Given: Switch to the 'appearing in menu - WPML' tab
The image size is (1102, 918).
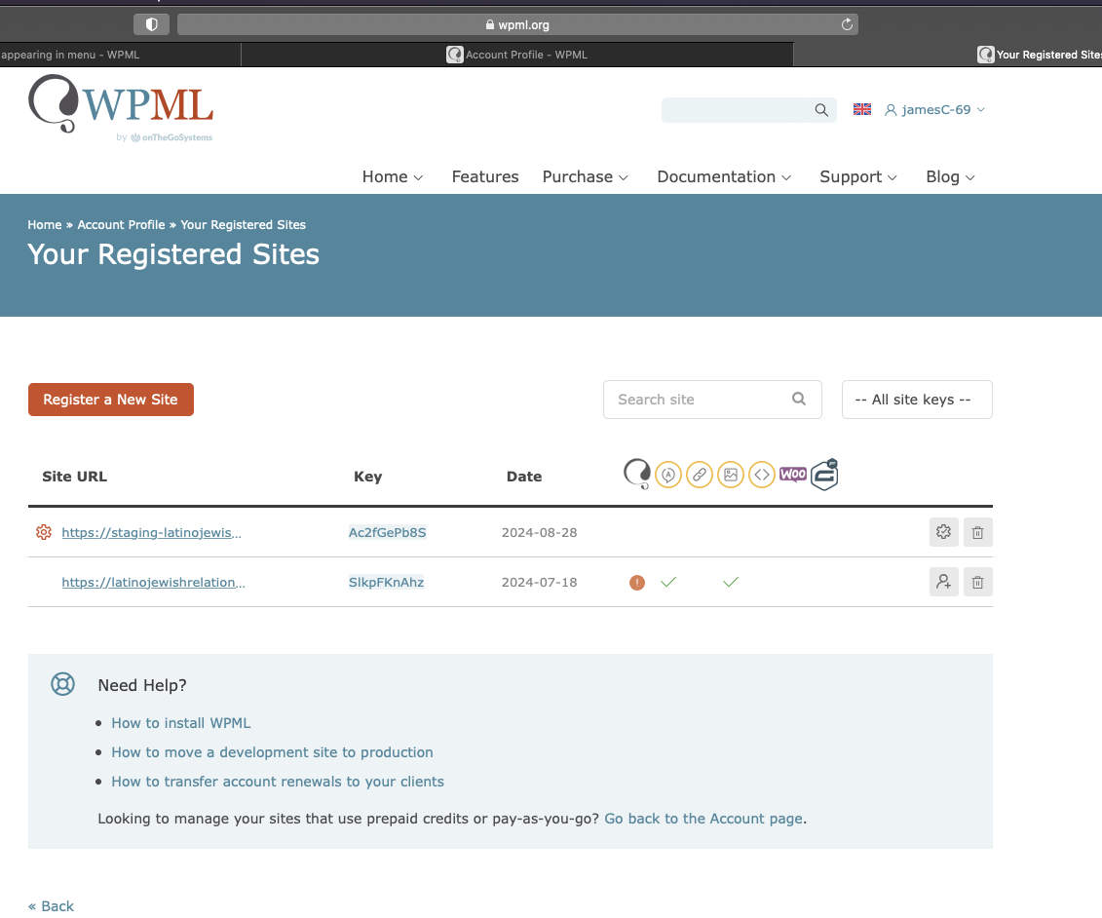Looking at the screenshot, I should pos(120,55).
